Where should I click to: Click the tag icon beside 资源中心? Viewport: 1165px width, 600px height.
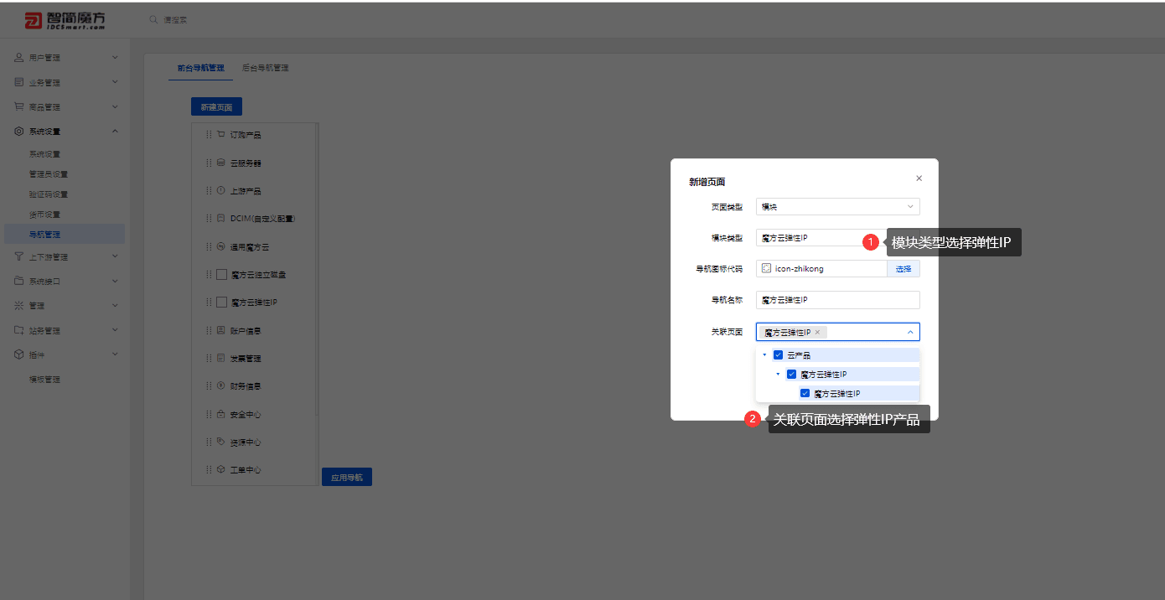220,442
